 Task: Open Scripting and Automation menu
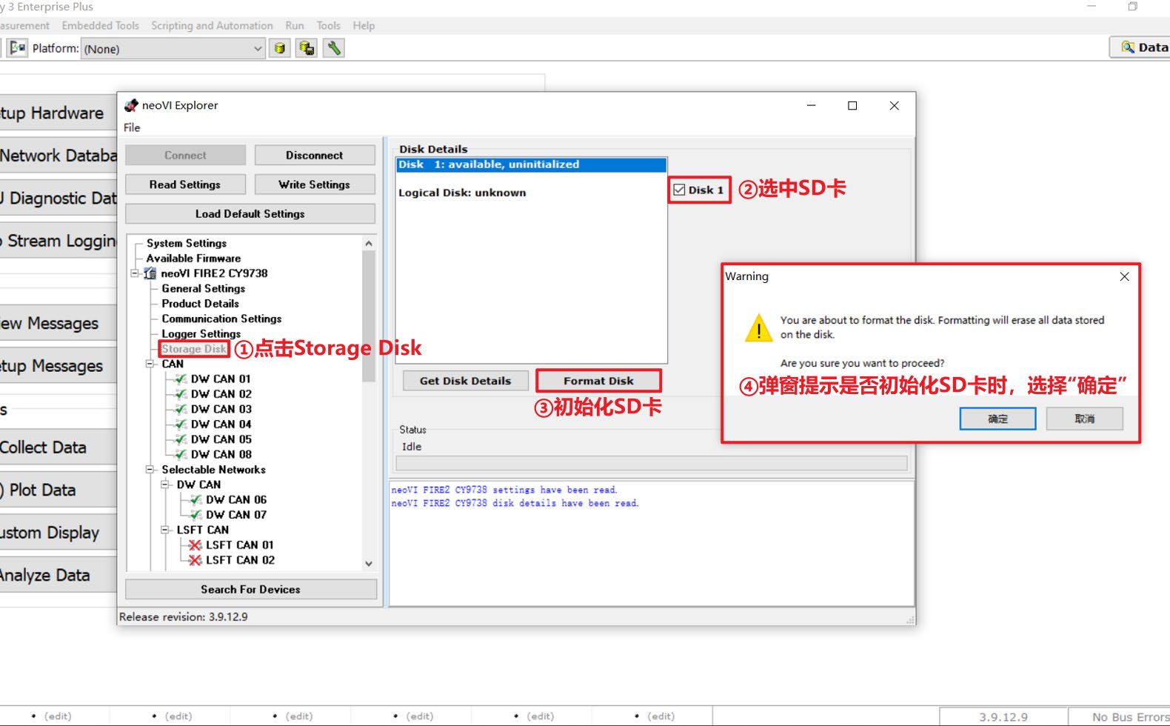click(x=212, y=25)
